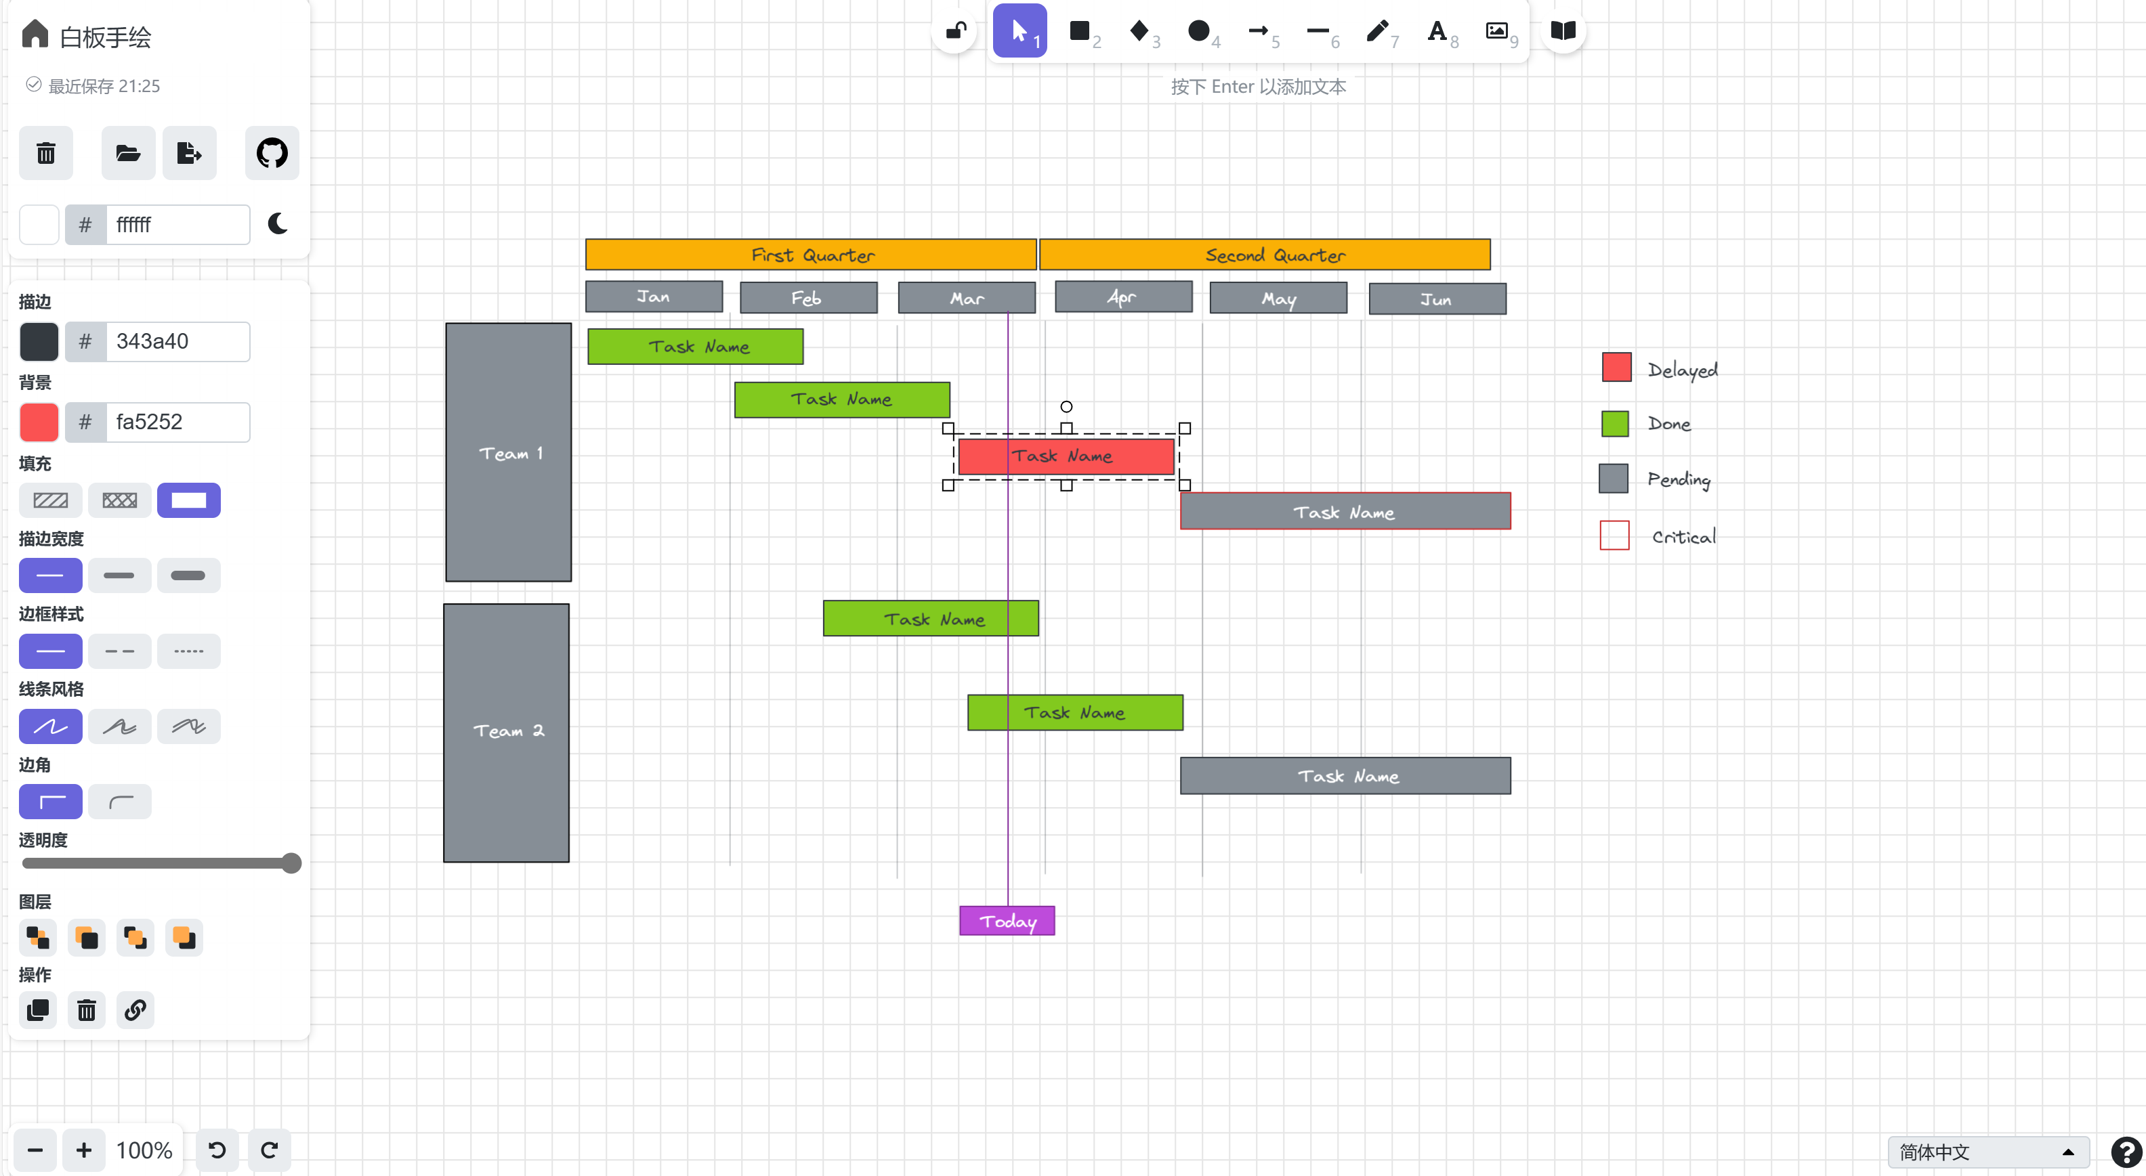Select the Text tool

(x=1437, y=32)
